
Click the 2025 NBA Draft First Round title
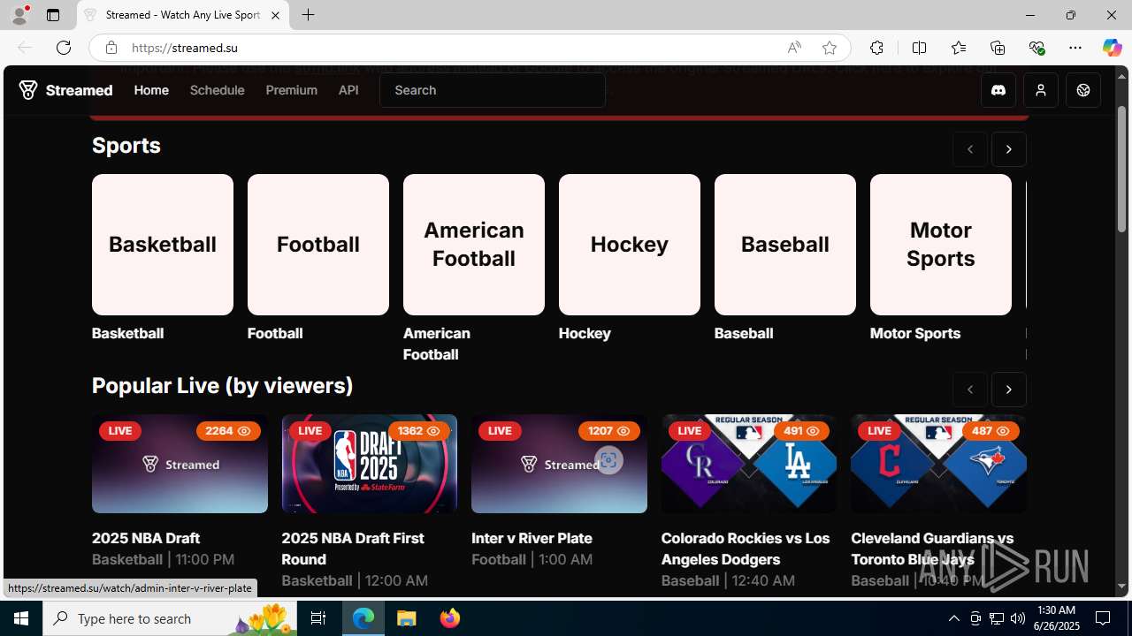point(353,549)
